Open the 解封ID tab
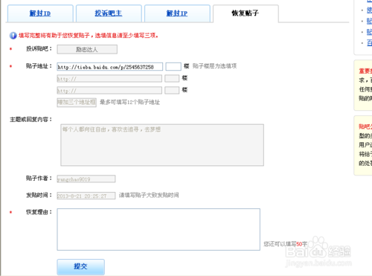The image size is (372, 276). 40,13
